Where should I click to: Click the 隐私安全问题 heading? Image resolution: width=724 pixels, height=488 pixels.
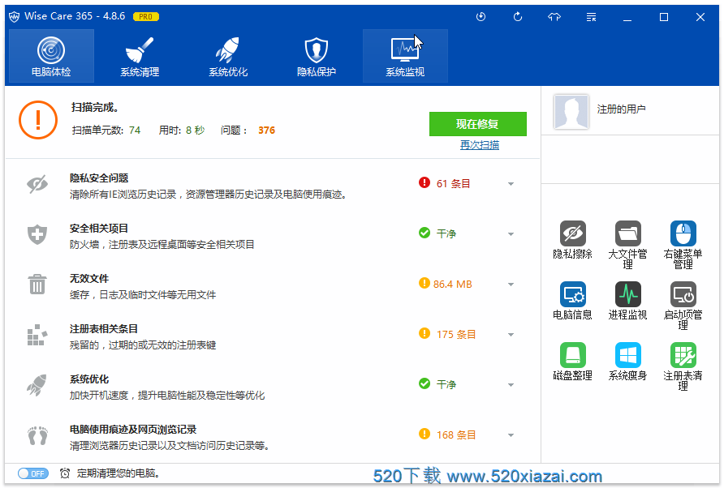tap(99, 178)
